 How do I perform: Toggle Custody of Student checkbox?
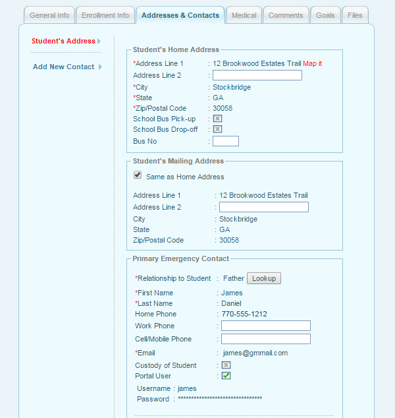pyautogui.click(x=226, y=365)
